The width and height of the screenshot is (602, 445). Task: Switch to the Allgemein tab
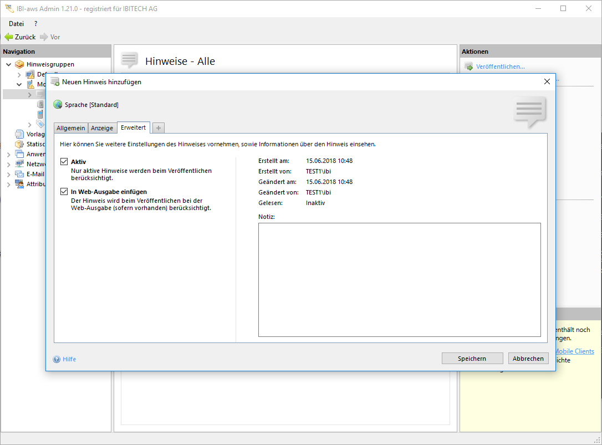pyautogui.click(x=71, y=128)
